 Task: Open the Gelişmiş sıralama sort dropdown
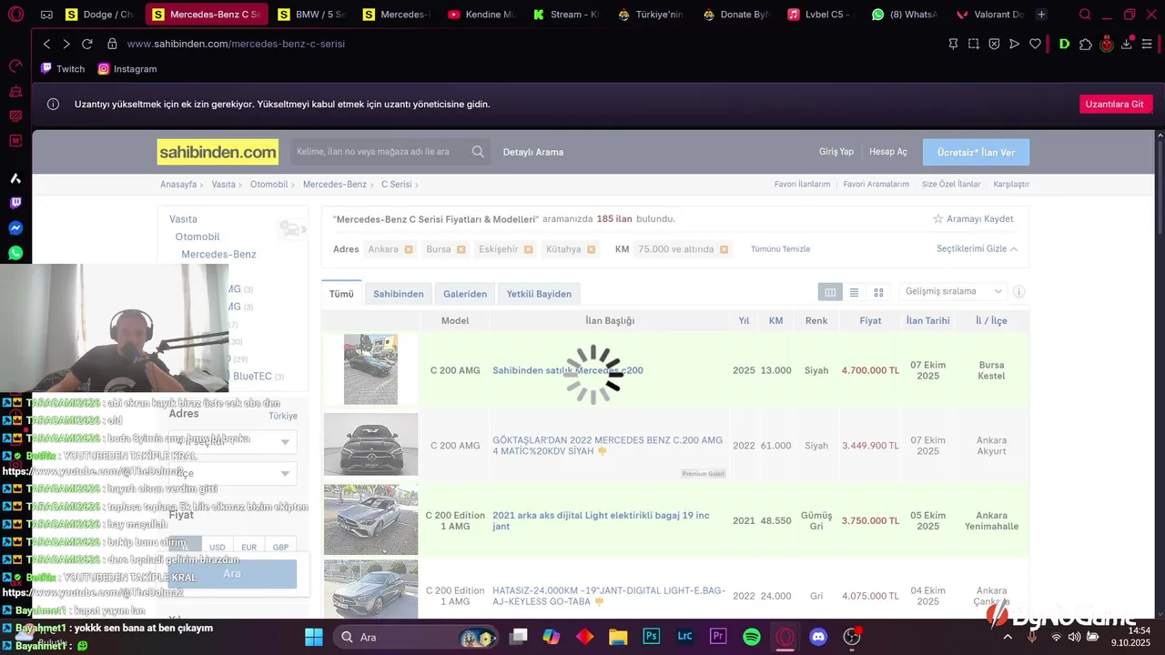tap(953, 291)
